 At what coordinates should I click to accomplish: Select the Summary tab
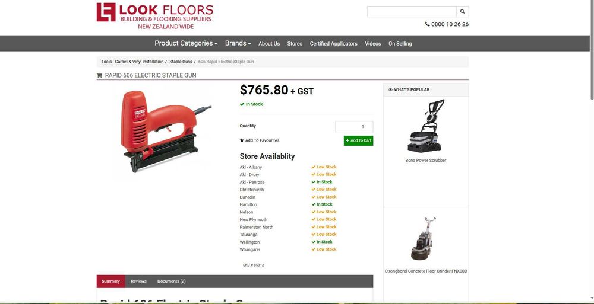point(110,281)
